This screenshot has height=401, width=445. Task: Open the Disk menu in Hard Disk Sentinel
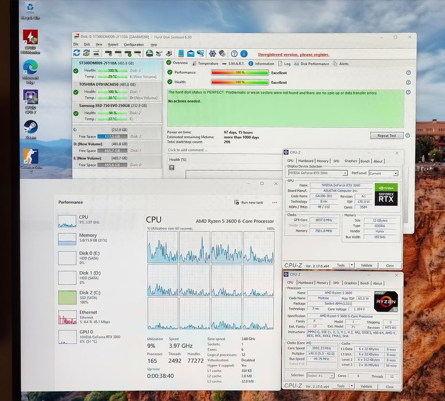coord(87,44)
